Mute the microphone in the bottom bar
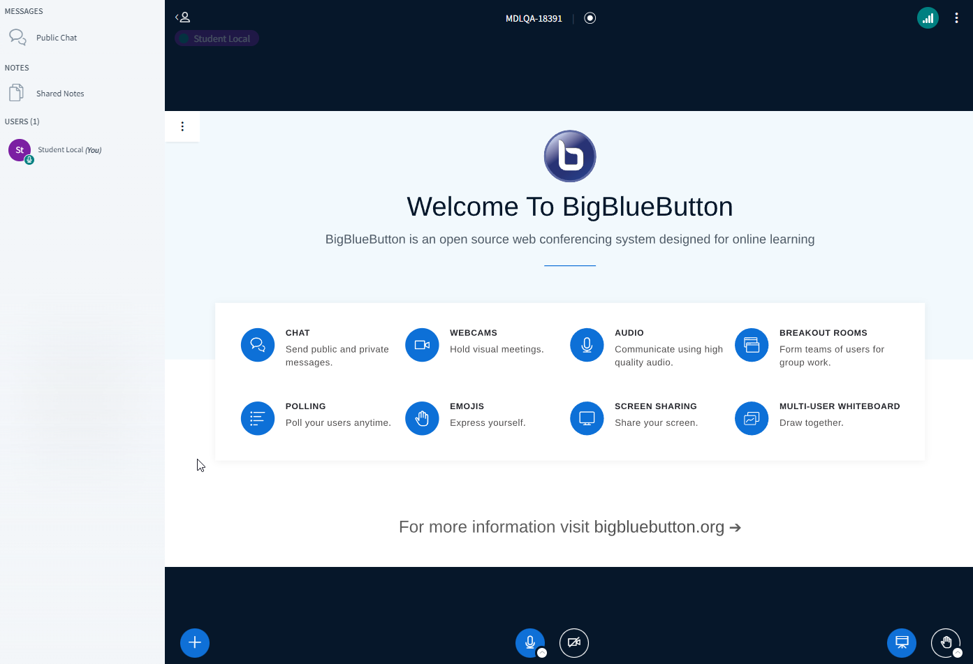Viewport: 973px width, 664px height. point(529,642)
